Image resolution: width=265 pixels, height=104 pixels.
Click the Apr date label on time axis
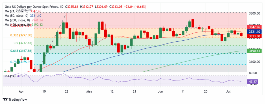pyautogui.click(x=21, y=91)
